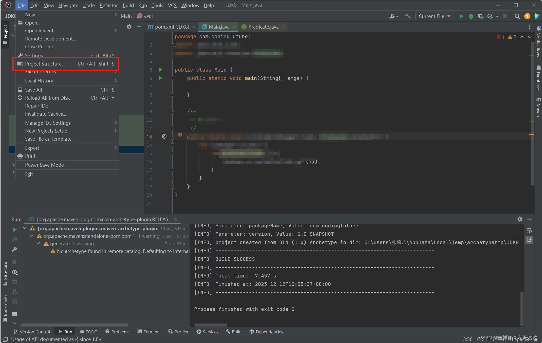Click the Run console horizontal scrollbar
This screenshot has height=343, width=542.
click(211, 325)
